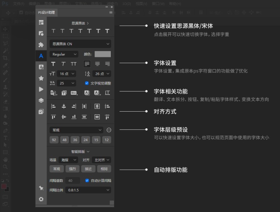Viewport: 280px width, 212px height.
Task: Open the 26 点 line height dropdown
Action: (x=102, y=74)
